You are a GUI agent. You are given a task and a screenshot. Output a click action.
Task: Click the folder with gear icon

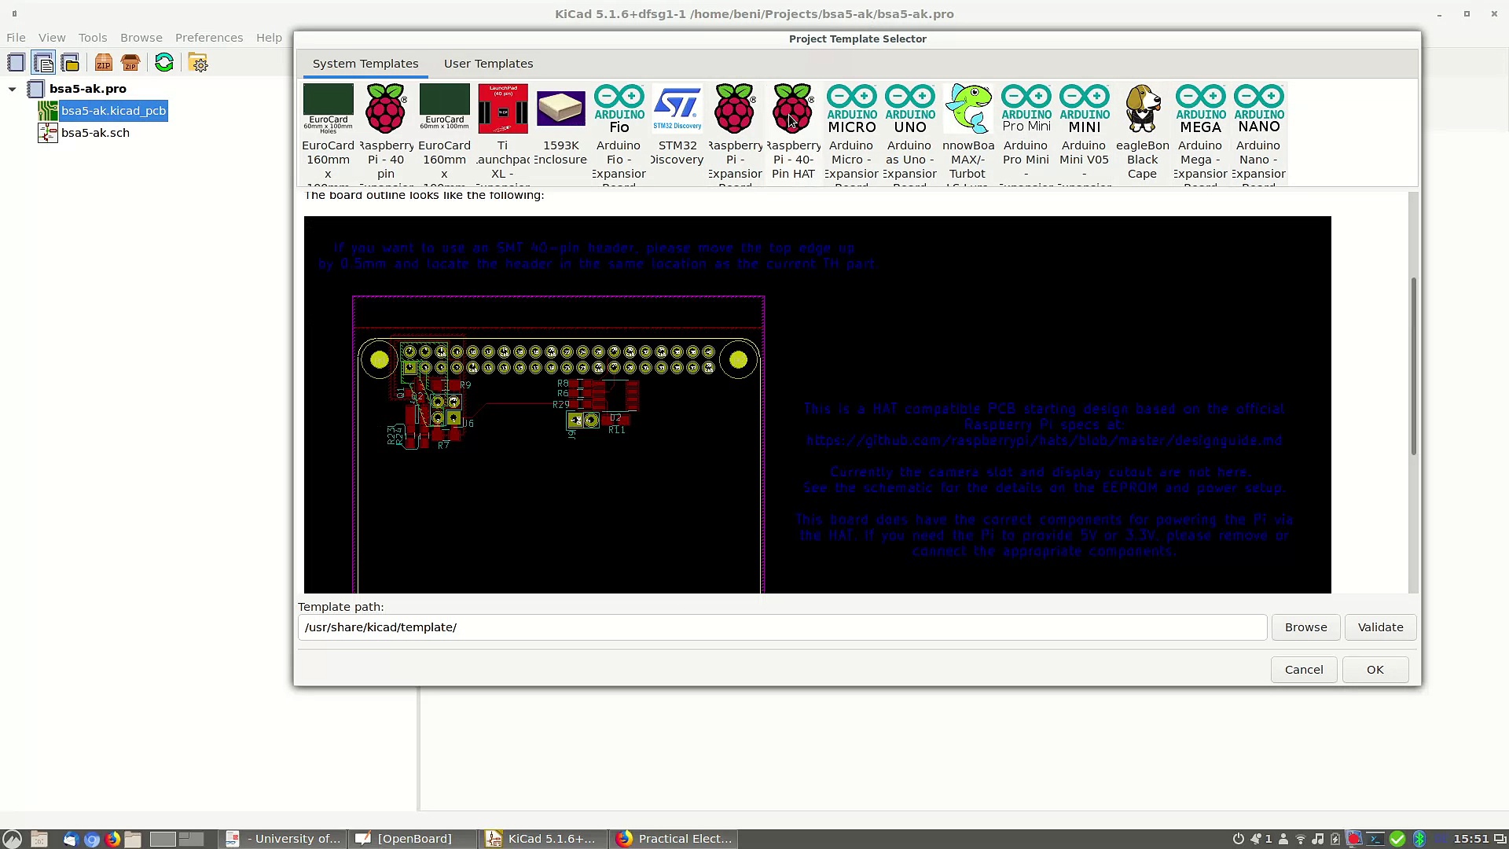point(198,63)
